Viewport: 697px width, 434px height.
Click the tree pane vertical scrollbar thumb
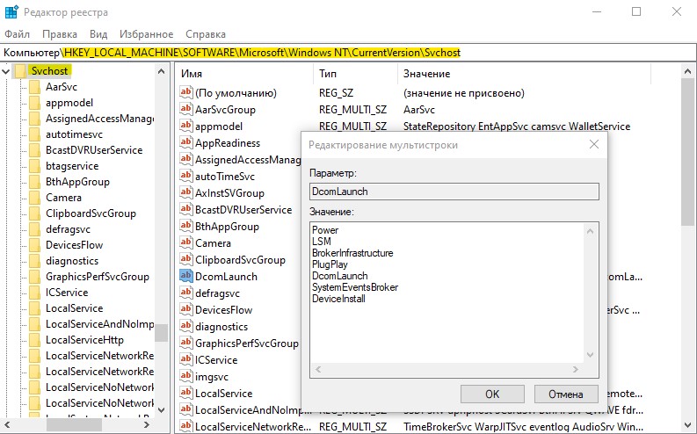click(x=162, y=332)
